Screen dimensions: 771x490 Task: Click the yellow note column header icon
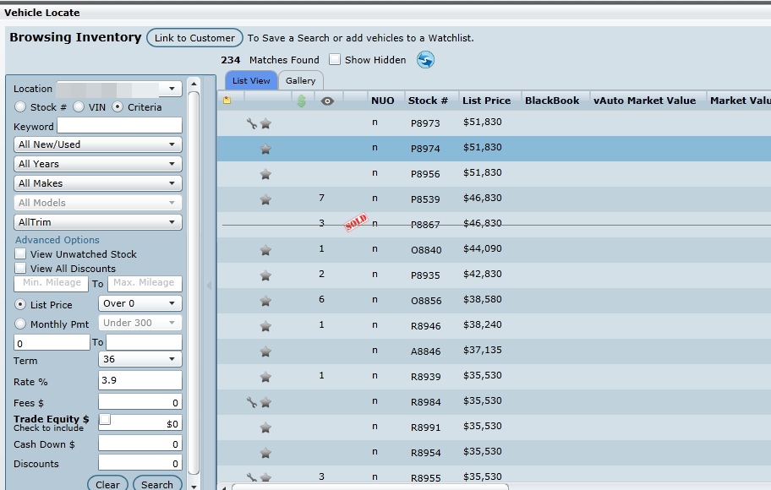(227, 101)
